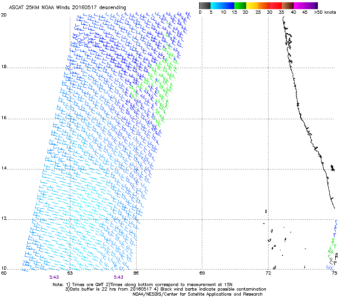Click the longitude '69' axis label
The image size is (338, 297).
pos(202,273)
